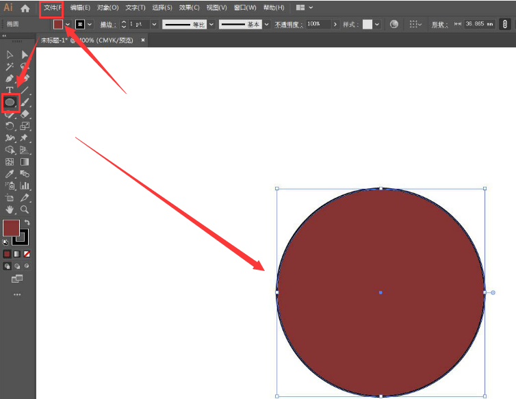Viewport: 516px width, 399px height.
Task: Open the 帮助(H) menu
Action: tap(274, 8)
